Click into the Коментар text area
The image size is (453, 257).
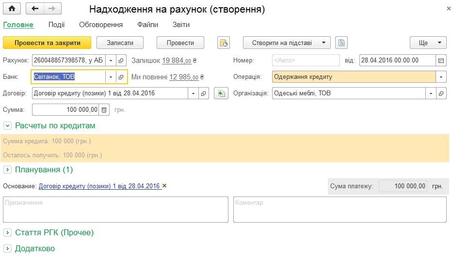pyautogui.click(x=340, y=210)
